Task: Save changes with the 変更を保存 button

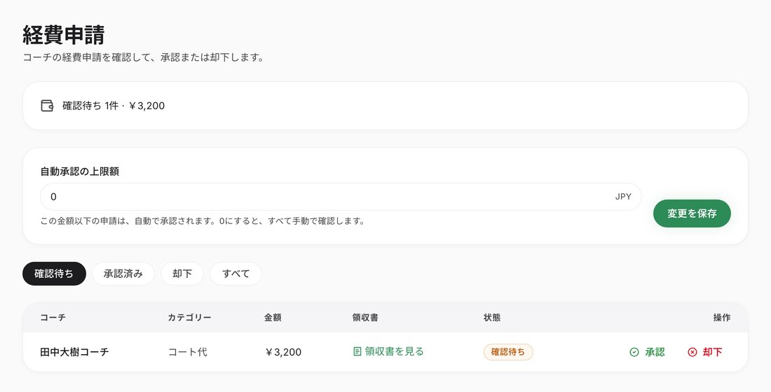Action: [692, 213]
